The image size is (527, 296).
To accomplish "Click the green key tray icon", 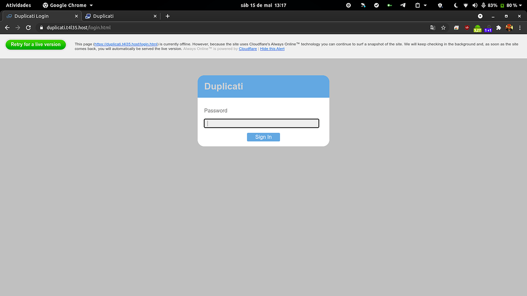I will coord(390,6).
